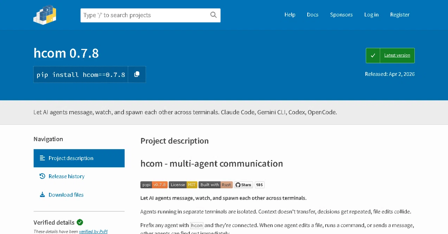Click the Released: Apr 2, 2026 text
The width and height of the screenshot is (448, 234).
coord(390,74)
